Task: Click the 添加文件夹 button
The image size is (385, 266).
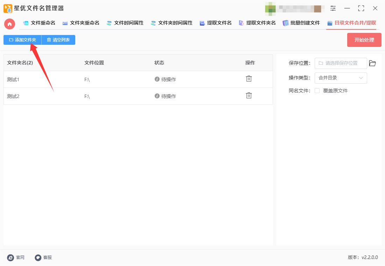Action: pos(23,40)
